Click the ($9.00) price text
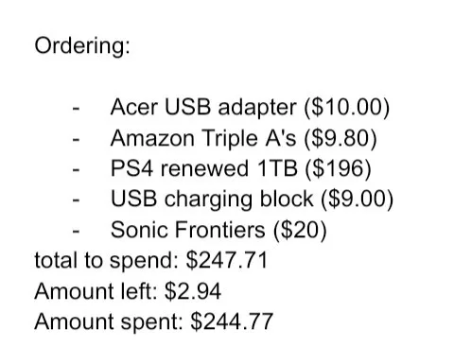The image size is (454, 347). (x=358, y=200)
